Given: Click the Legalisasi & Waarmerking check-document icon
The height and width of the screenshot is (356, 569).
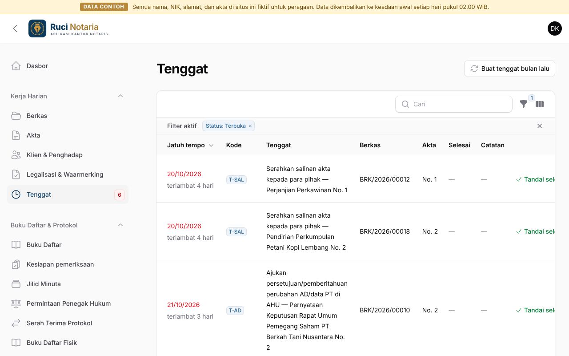Looking at the screenshot, I should coord(16,174).
